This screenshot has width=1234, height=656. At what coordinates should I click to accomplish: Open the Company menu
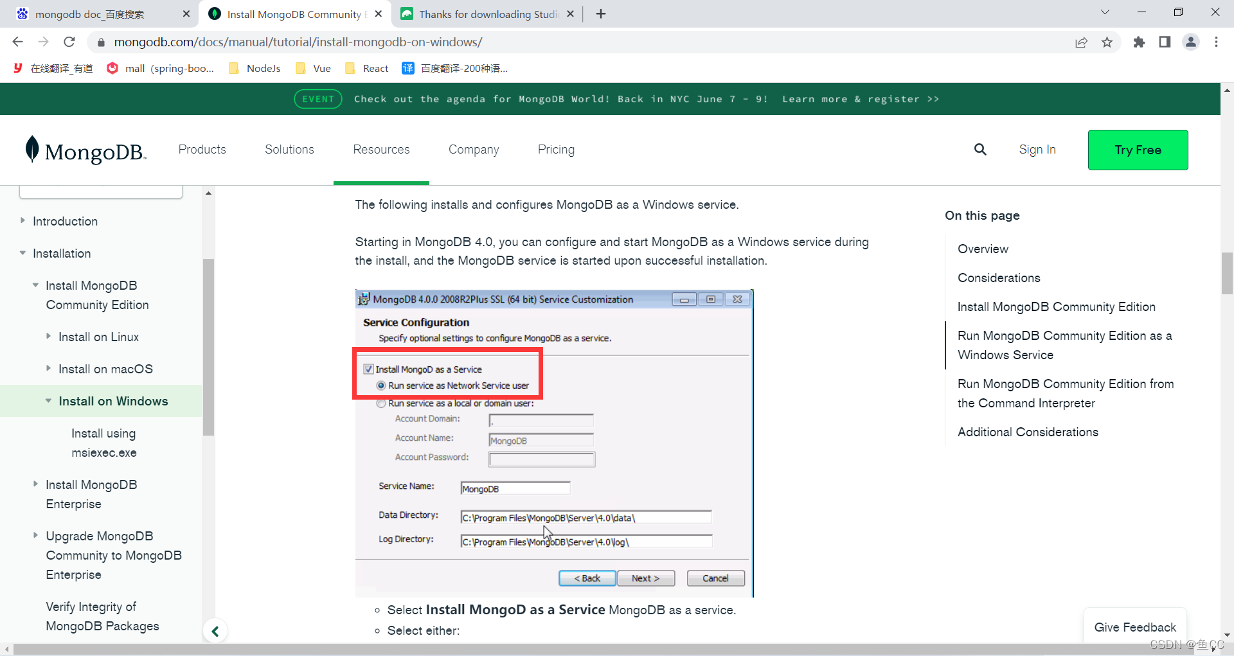474,150
